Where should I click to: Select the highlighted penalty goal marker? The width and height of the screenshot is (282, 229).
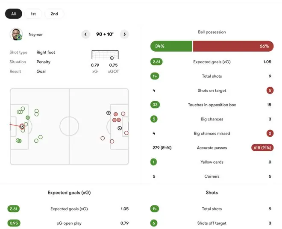(x=22, y=126)
